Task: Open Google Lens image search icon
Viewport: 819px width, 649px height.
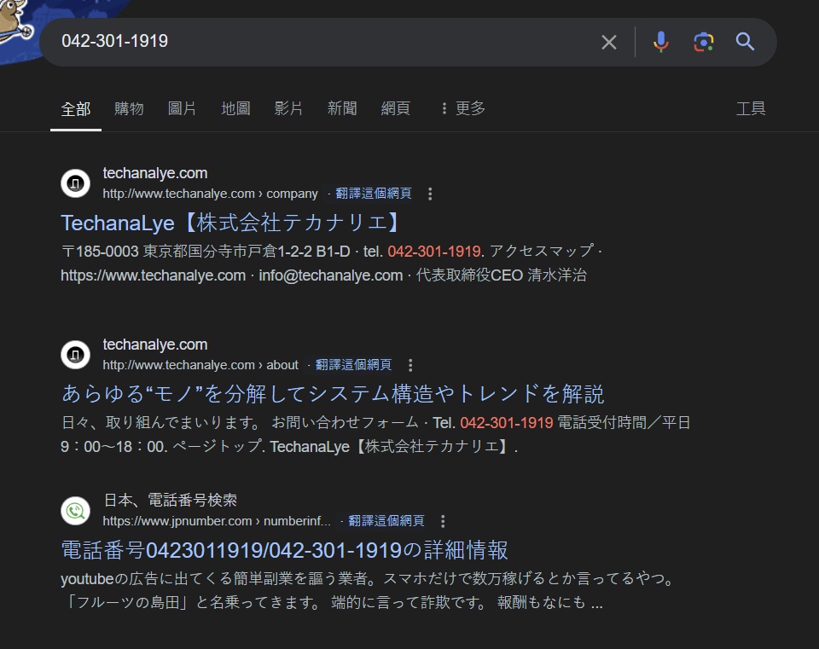Action: click(703, 42)
